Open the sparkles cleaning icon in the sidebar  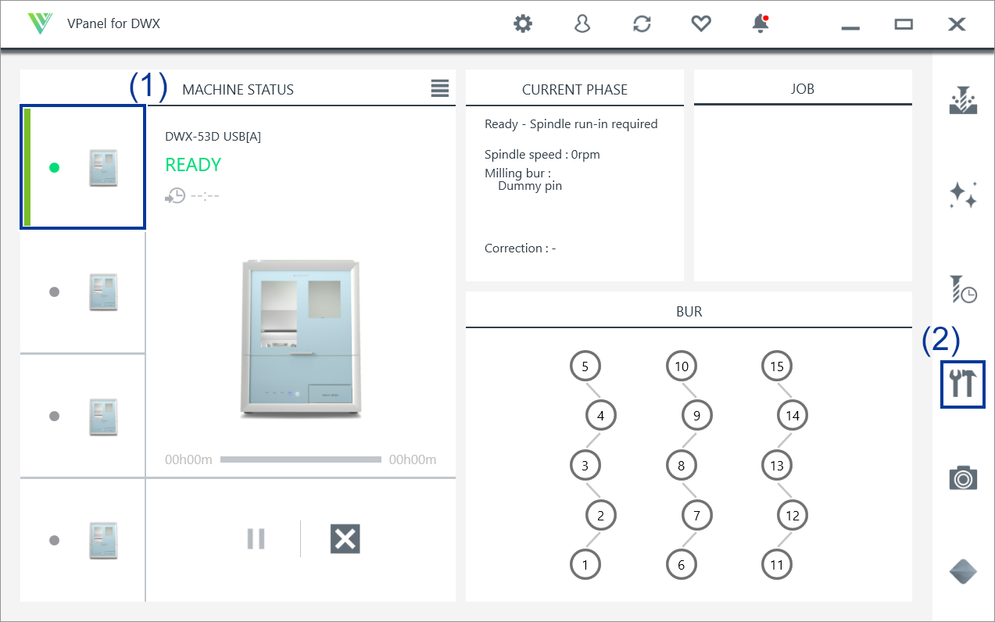(963, 195)
